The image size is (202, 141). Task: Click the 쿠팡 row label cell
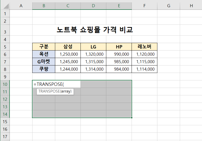tap(44, 69)
